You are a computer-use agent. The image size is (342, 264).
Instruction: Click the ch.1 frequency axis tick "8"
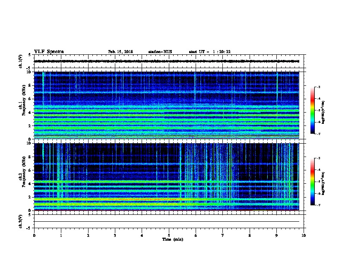[x=30, y=85]
